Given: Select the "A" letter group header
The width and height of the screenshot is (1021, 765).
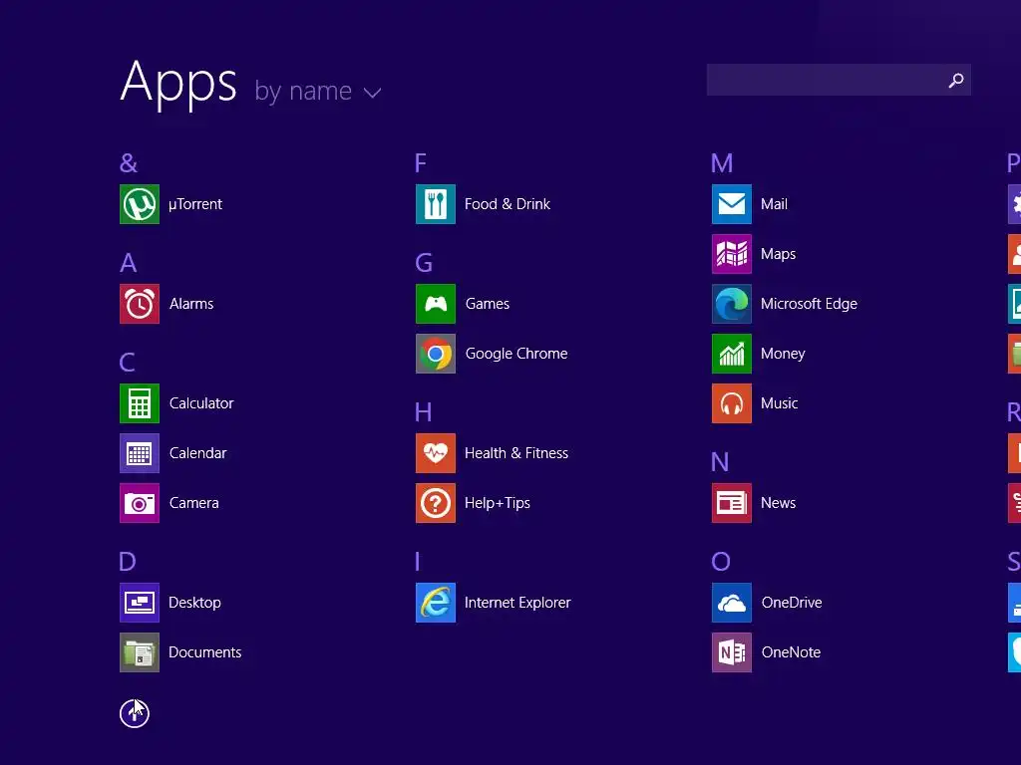Looking at the screenshot, I should [x=129, y=263].
